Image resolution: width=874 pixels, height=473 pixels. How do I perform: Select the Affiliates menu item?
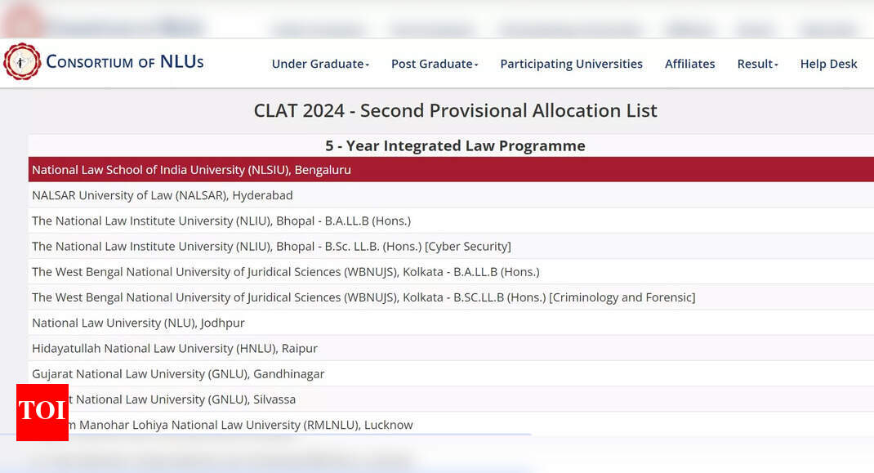pos(689,64)
